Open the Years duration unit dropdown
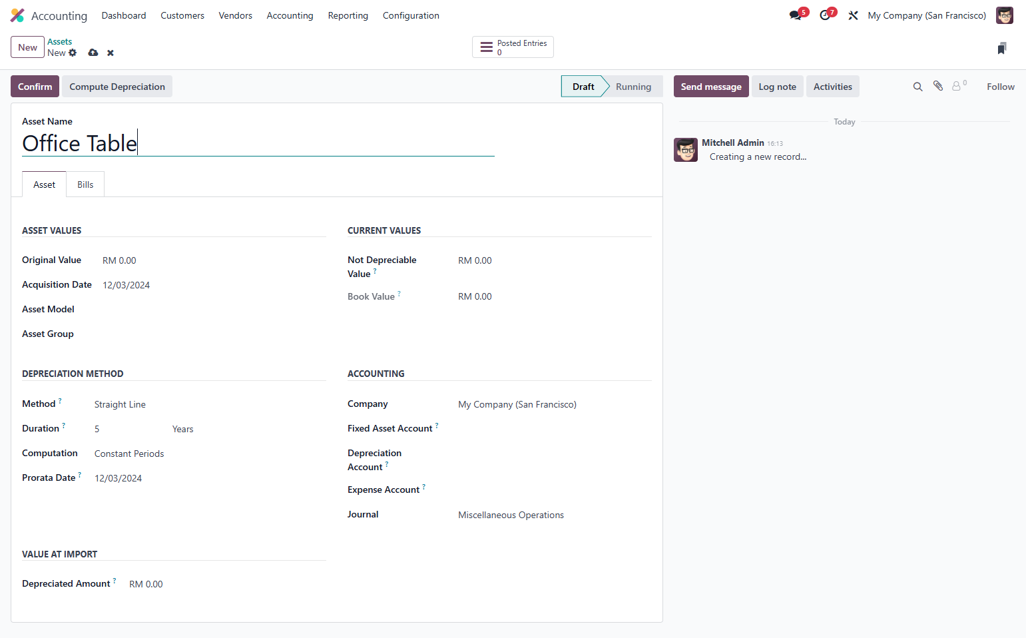The width and height of the screenshot is (1026, 638). point(249,429)
